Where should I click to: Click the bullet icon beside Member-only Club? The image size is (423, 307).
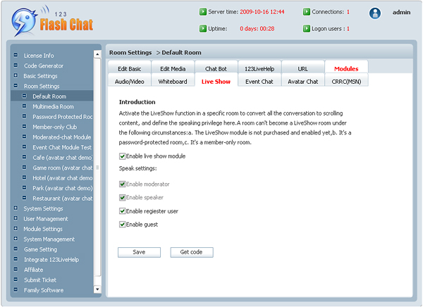pyautogui.click(x=24, y=127)
